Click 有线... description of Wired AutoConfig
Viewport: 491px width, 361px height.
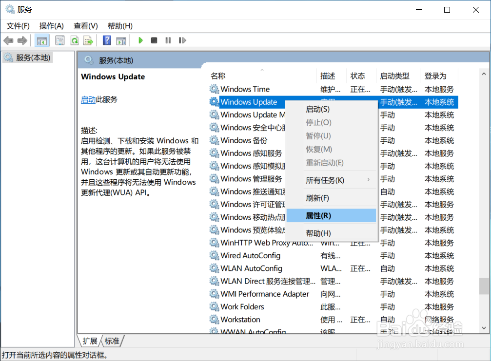click(331, 256)
